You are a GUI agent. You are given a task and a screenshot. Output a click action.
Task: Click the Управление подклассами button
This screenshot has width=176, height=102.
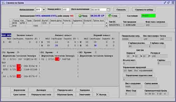click(x=139, y=75)
